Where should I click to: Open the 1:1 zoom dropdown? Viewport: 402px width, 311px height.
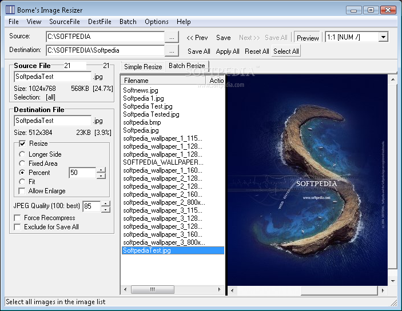pyautogui.click(x=383, y=37)
